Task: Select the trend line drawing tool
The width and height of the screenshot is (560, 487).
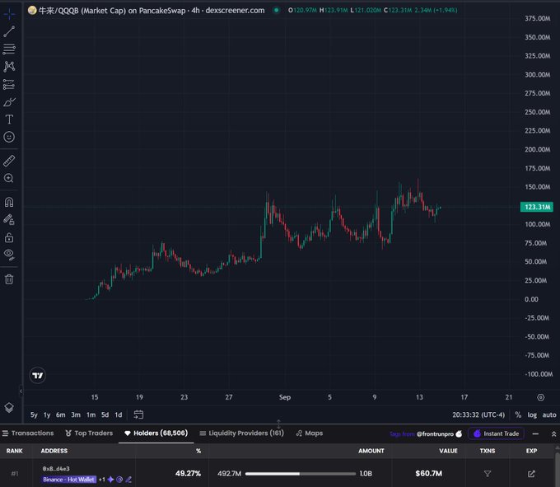Action: (9, 31)
